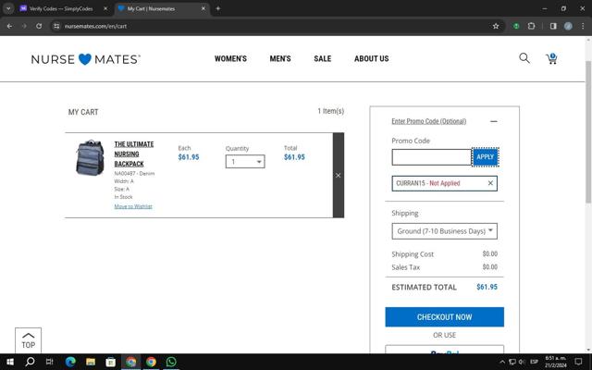This screenshot has height=370, width=592.
Task: Click the volume icon in system tray
Action: click(522, 362)
